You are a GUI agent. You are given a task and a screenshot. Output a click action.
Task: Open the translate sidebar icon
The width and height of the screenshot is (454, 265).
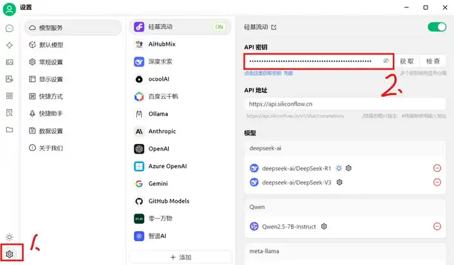point(9,79)
